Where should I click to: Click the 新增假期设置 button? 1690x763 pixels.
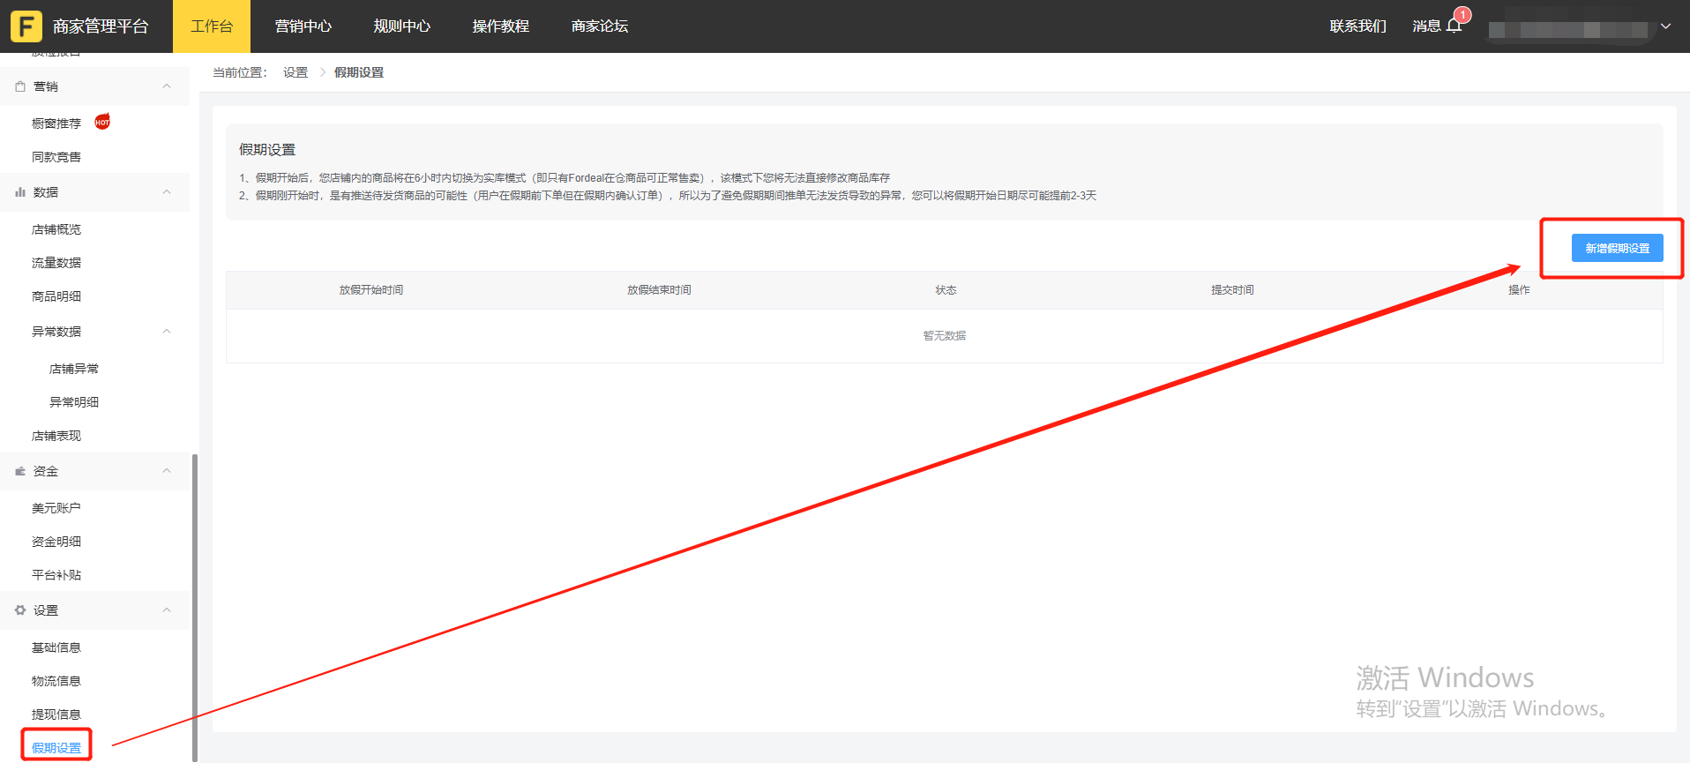(1617, 248)
